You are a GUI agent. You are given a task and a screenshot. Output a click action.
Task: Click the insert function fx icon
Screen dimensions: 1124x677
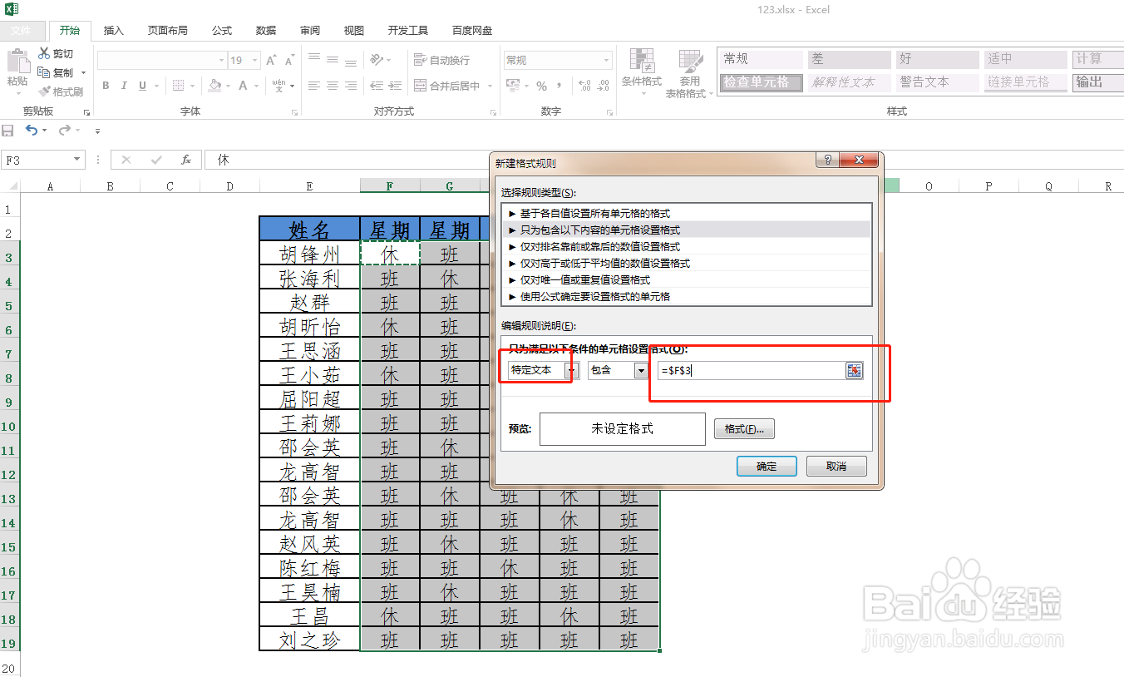(186, 160)
